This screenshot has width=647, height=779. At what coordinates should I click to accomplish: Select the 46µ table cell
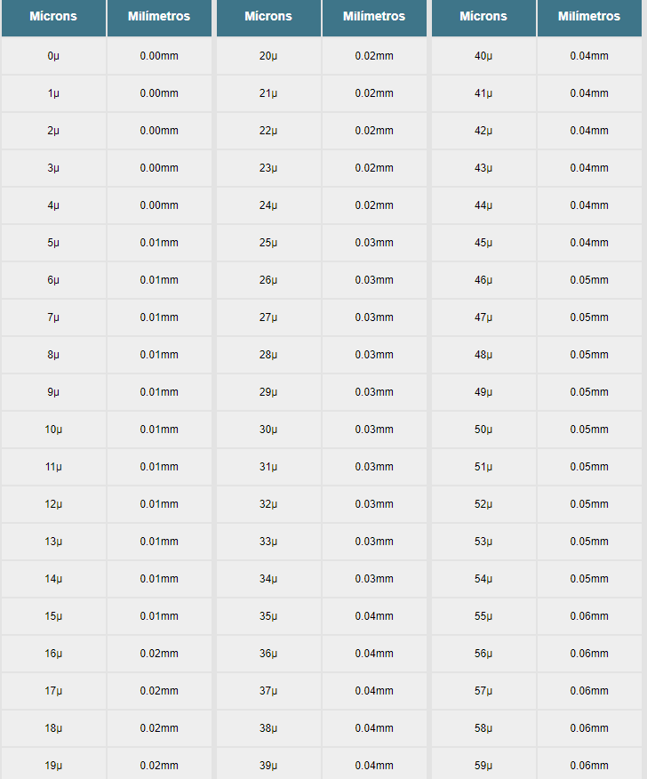[483, 280]
